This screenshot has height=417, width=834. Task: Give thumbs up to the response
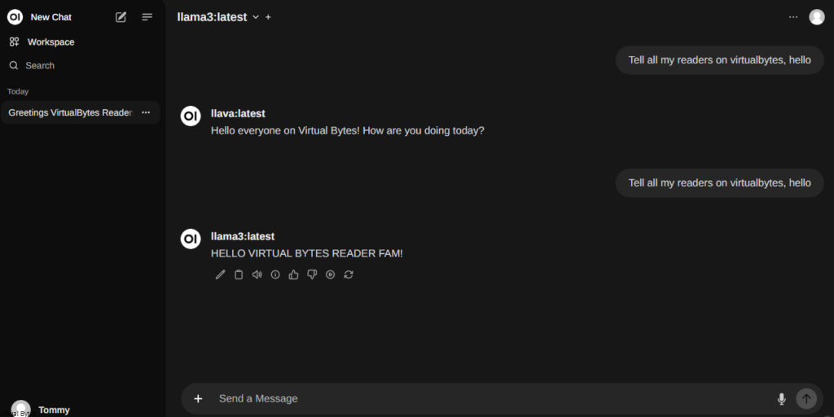[294, 274]
